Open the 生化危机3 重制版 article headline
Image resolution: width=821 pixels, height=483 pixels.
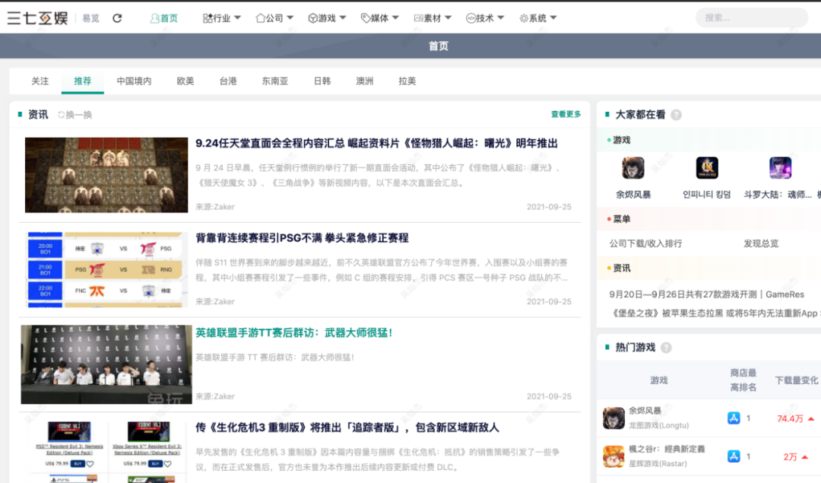coord(347,428)
